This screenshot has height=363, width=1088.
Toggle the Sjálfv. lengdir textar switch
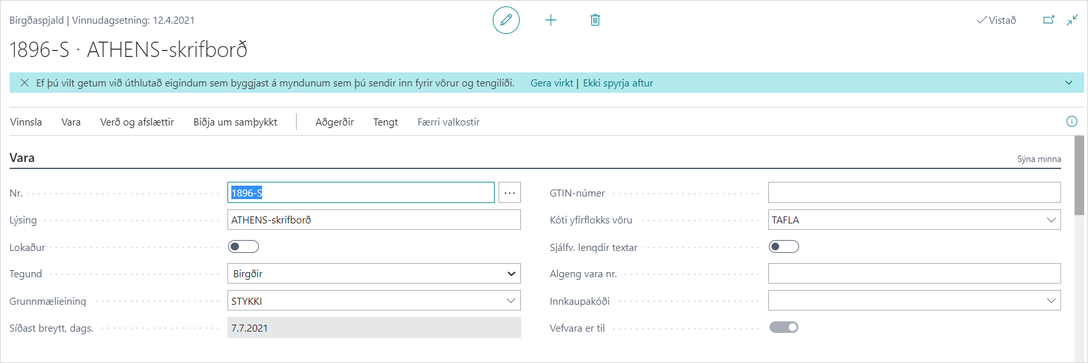(784, 246)
